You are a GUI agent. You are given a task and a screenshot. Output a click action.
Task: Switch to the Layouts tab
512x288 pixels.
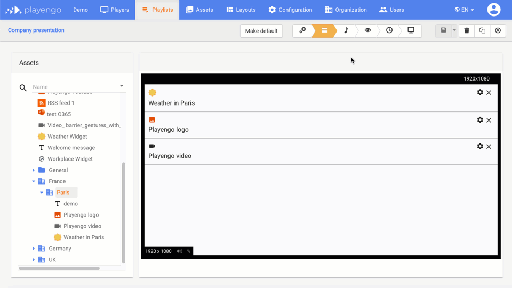click(241, 10)
